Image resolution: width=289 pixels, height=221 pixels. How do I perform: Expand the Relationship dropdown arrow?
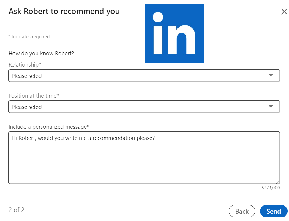coord(271,75)
